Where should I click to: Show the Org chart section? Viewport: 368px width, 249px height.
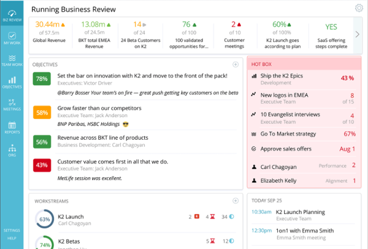(x=12, y=150)
